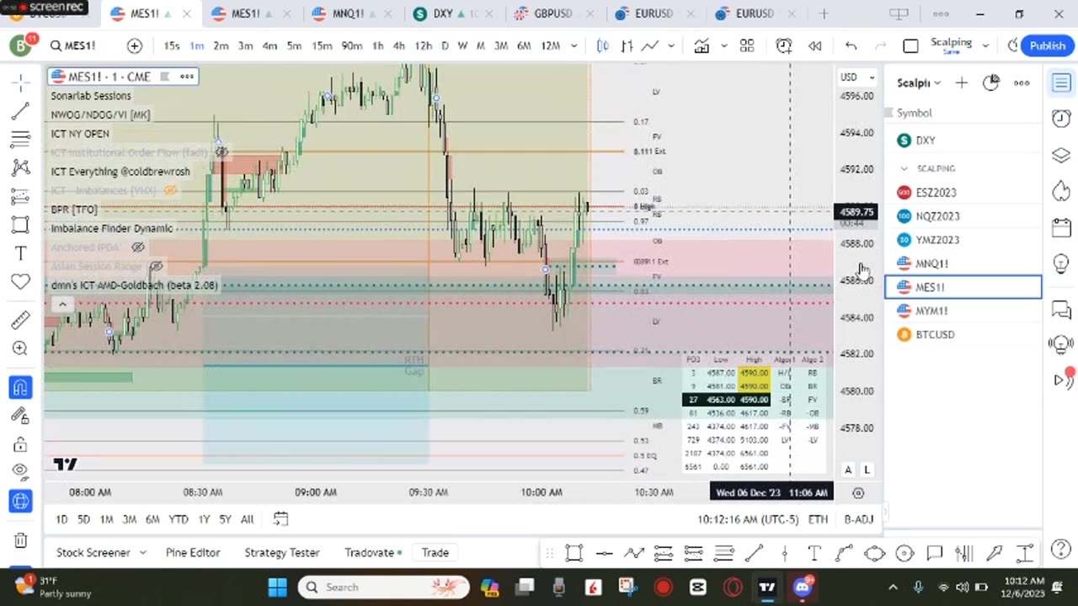Viewport: 1078px width, 606px height.
Task: Hide all drawings with the eye icon
Action: tap(21, 472)
